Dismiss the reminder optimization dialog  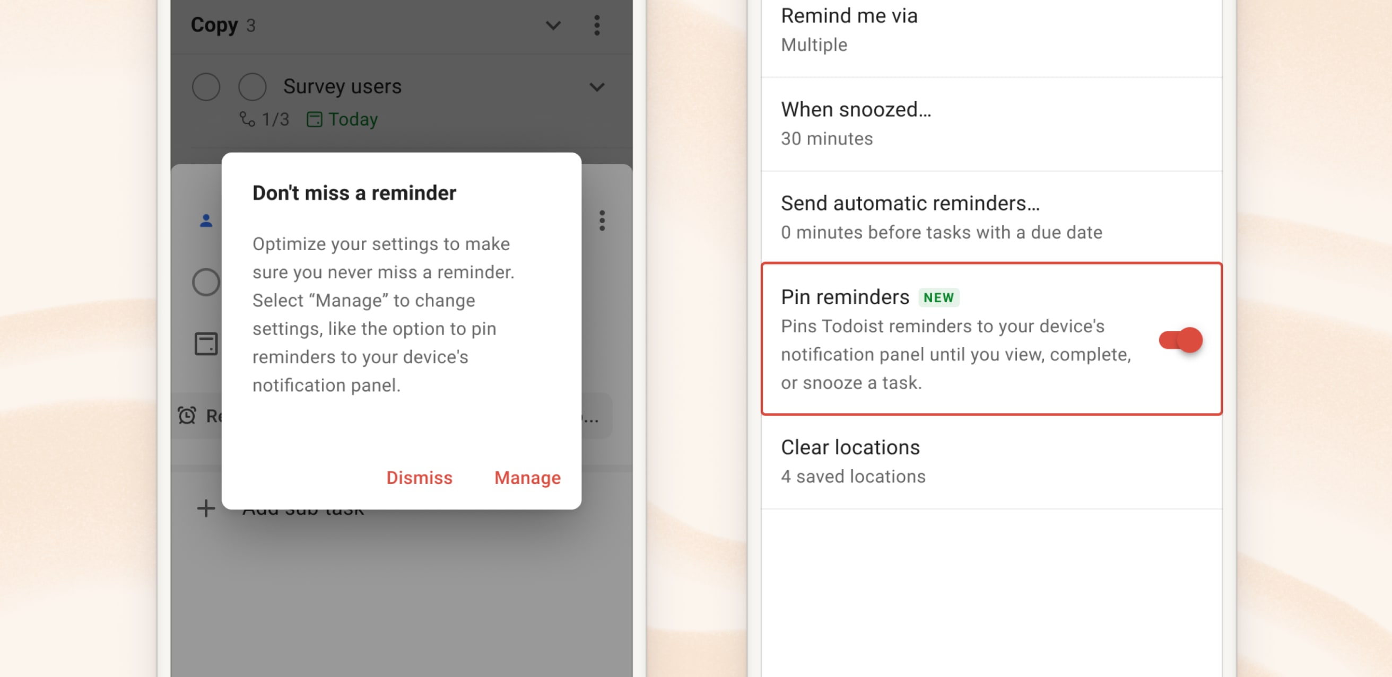[x=419, y=478]
